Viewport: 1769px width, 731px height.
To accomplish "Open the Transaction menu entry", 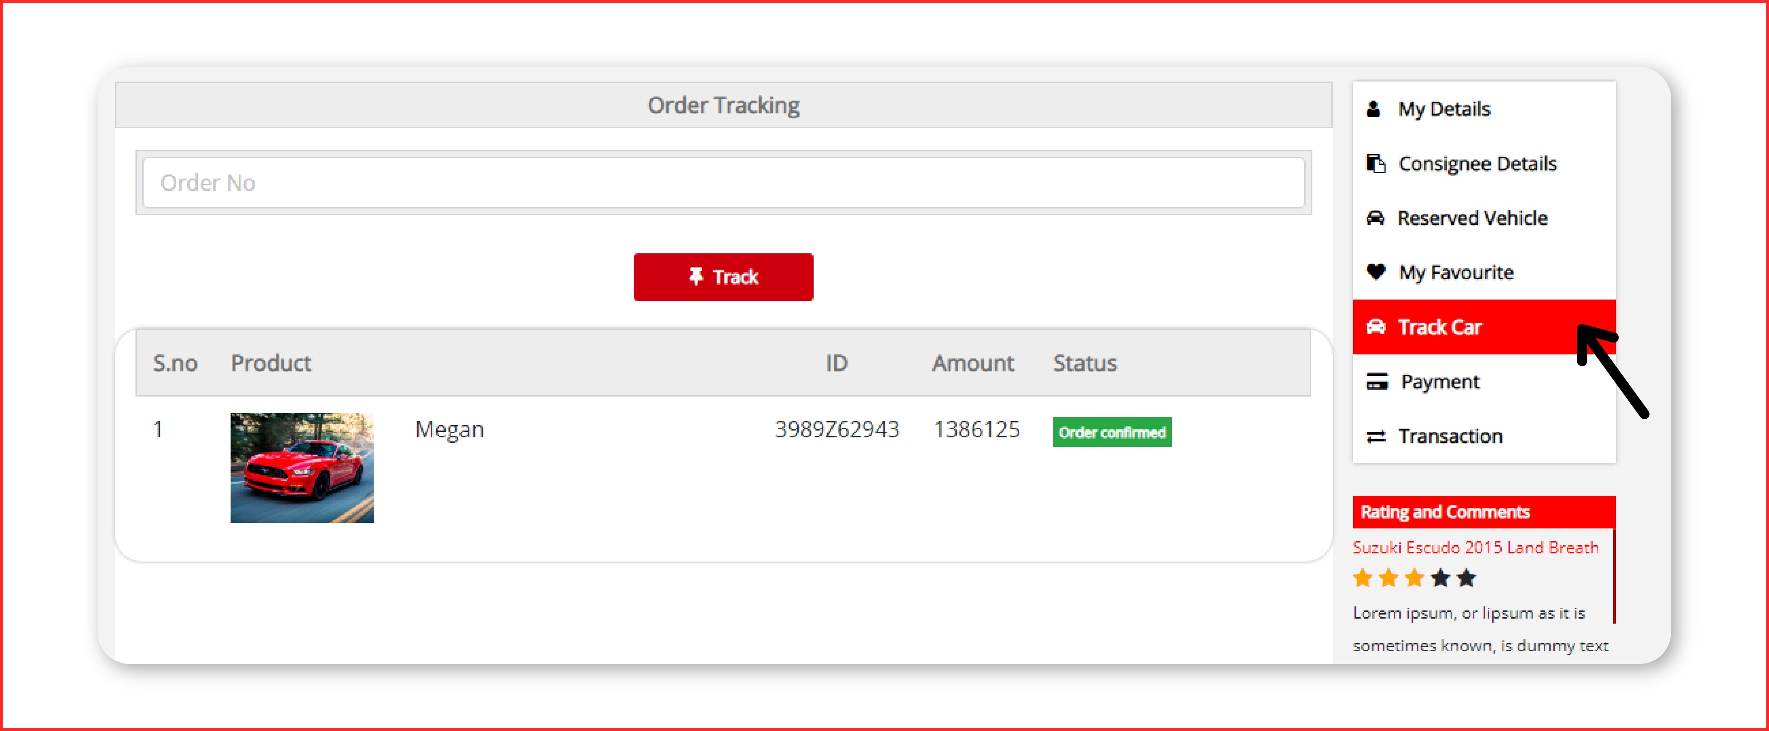I will (x=1451, y=436).
